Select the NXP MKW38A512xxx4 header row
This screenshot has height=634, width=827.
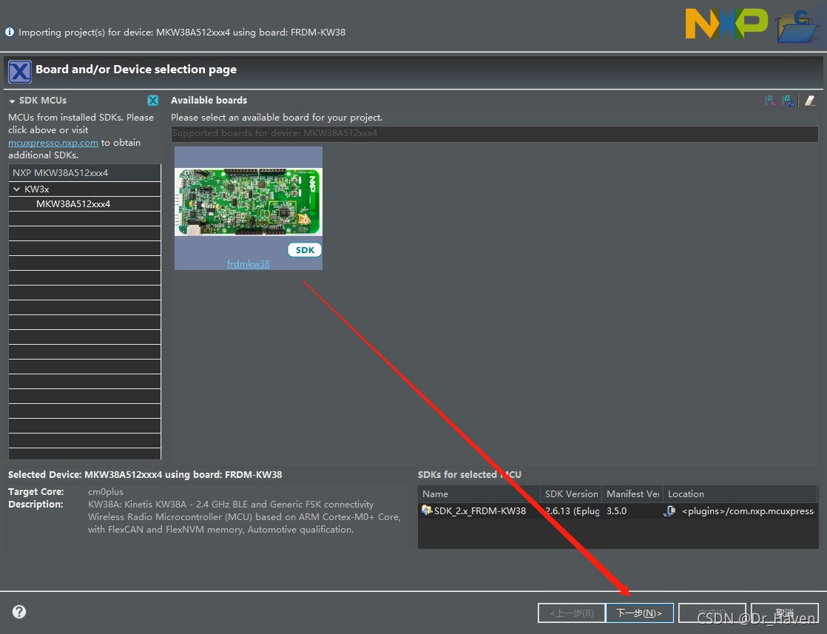[x=84, y=173]
